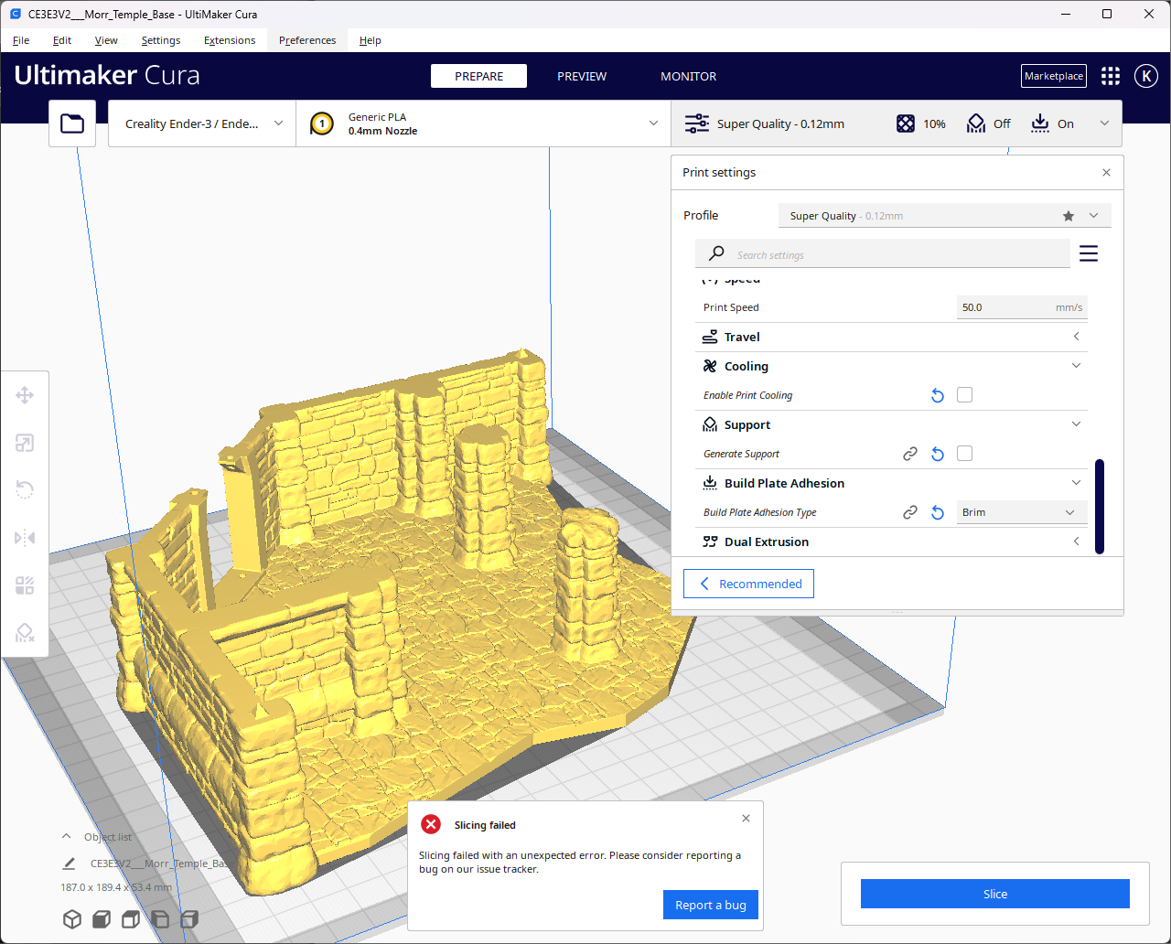
Task: Open the setting visibility hamburger menu
Action: [x=1088, y=253]
